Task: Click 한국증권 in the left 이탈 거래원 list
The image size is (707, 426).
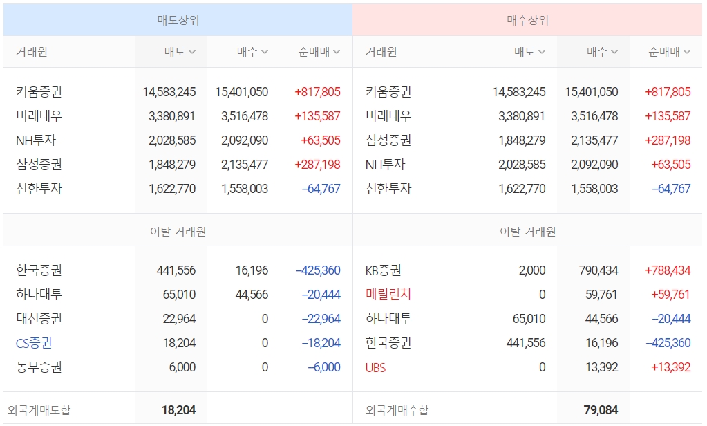Action: point(39,270)
